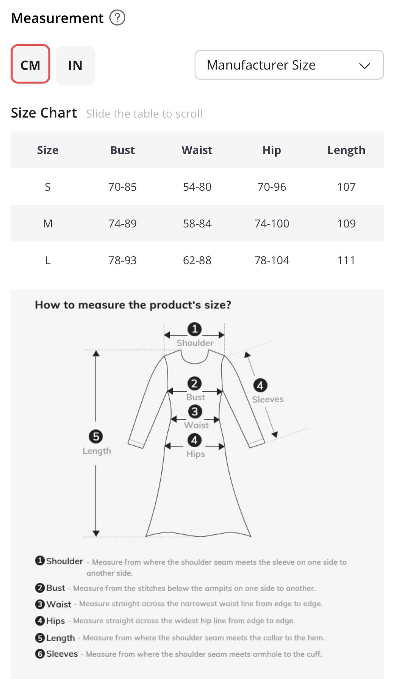This screenshot has width=395, height=679.
Task: Switch units to IN
Action: 76,65
